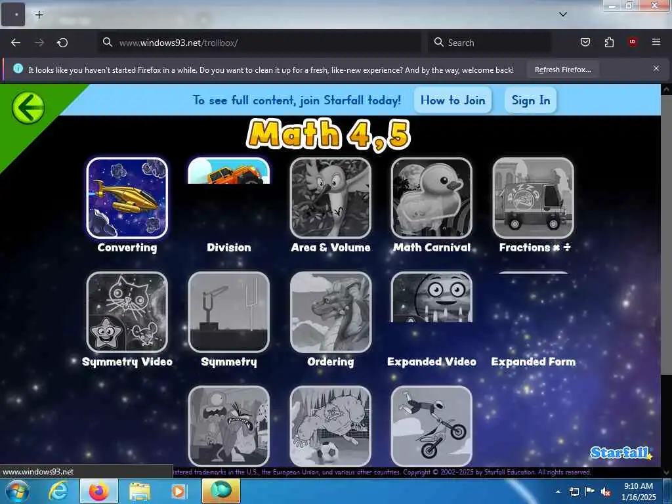
Task: Open a new tab with plus button
Action: click(x=39, y=15)
